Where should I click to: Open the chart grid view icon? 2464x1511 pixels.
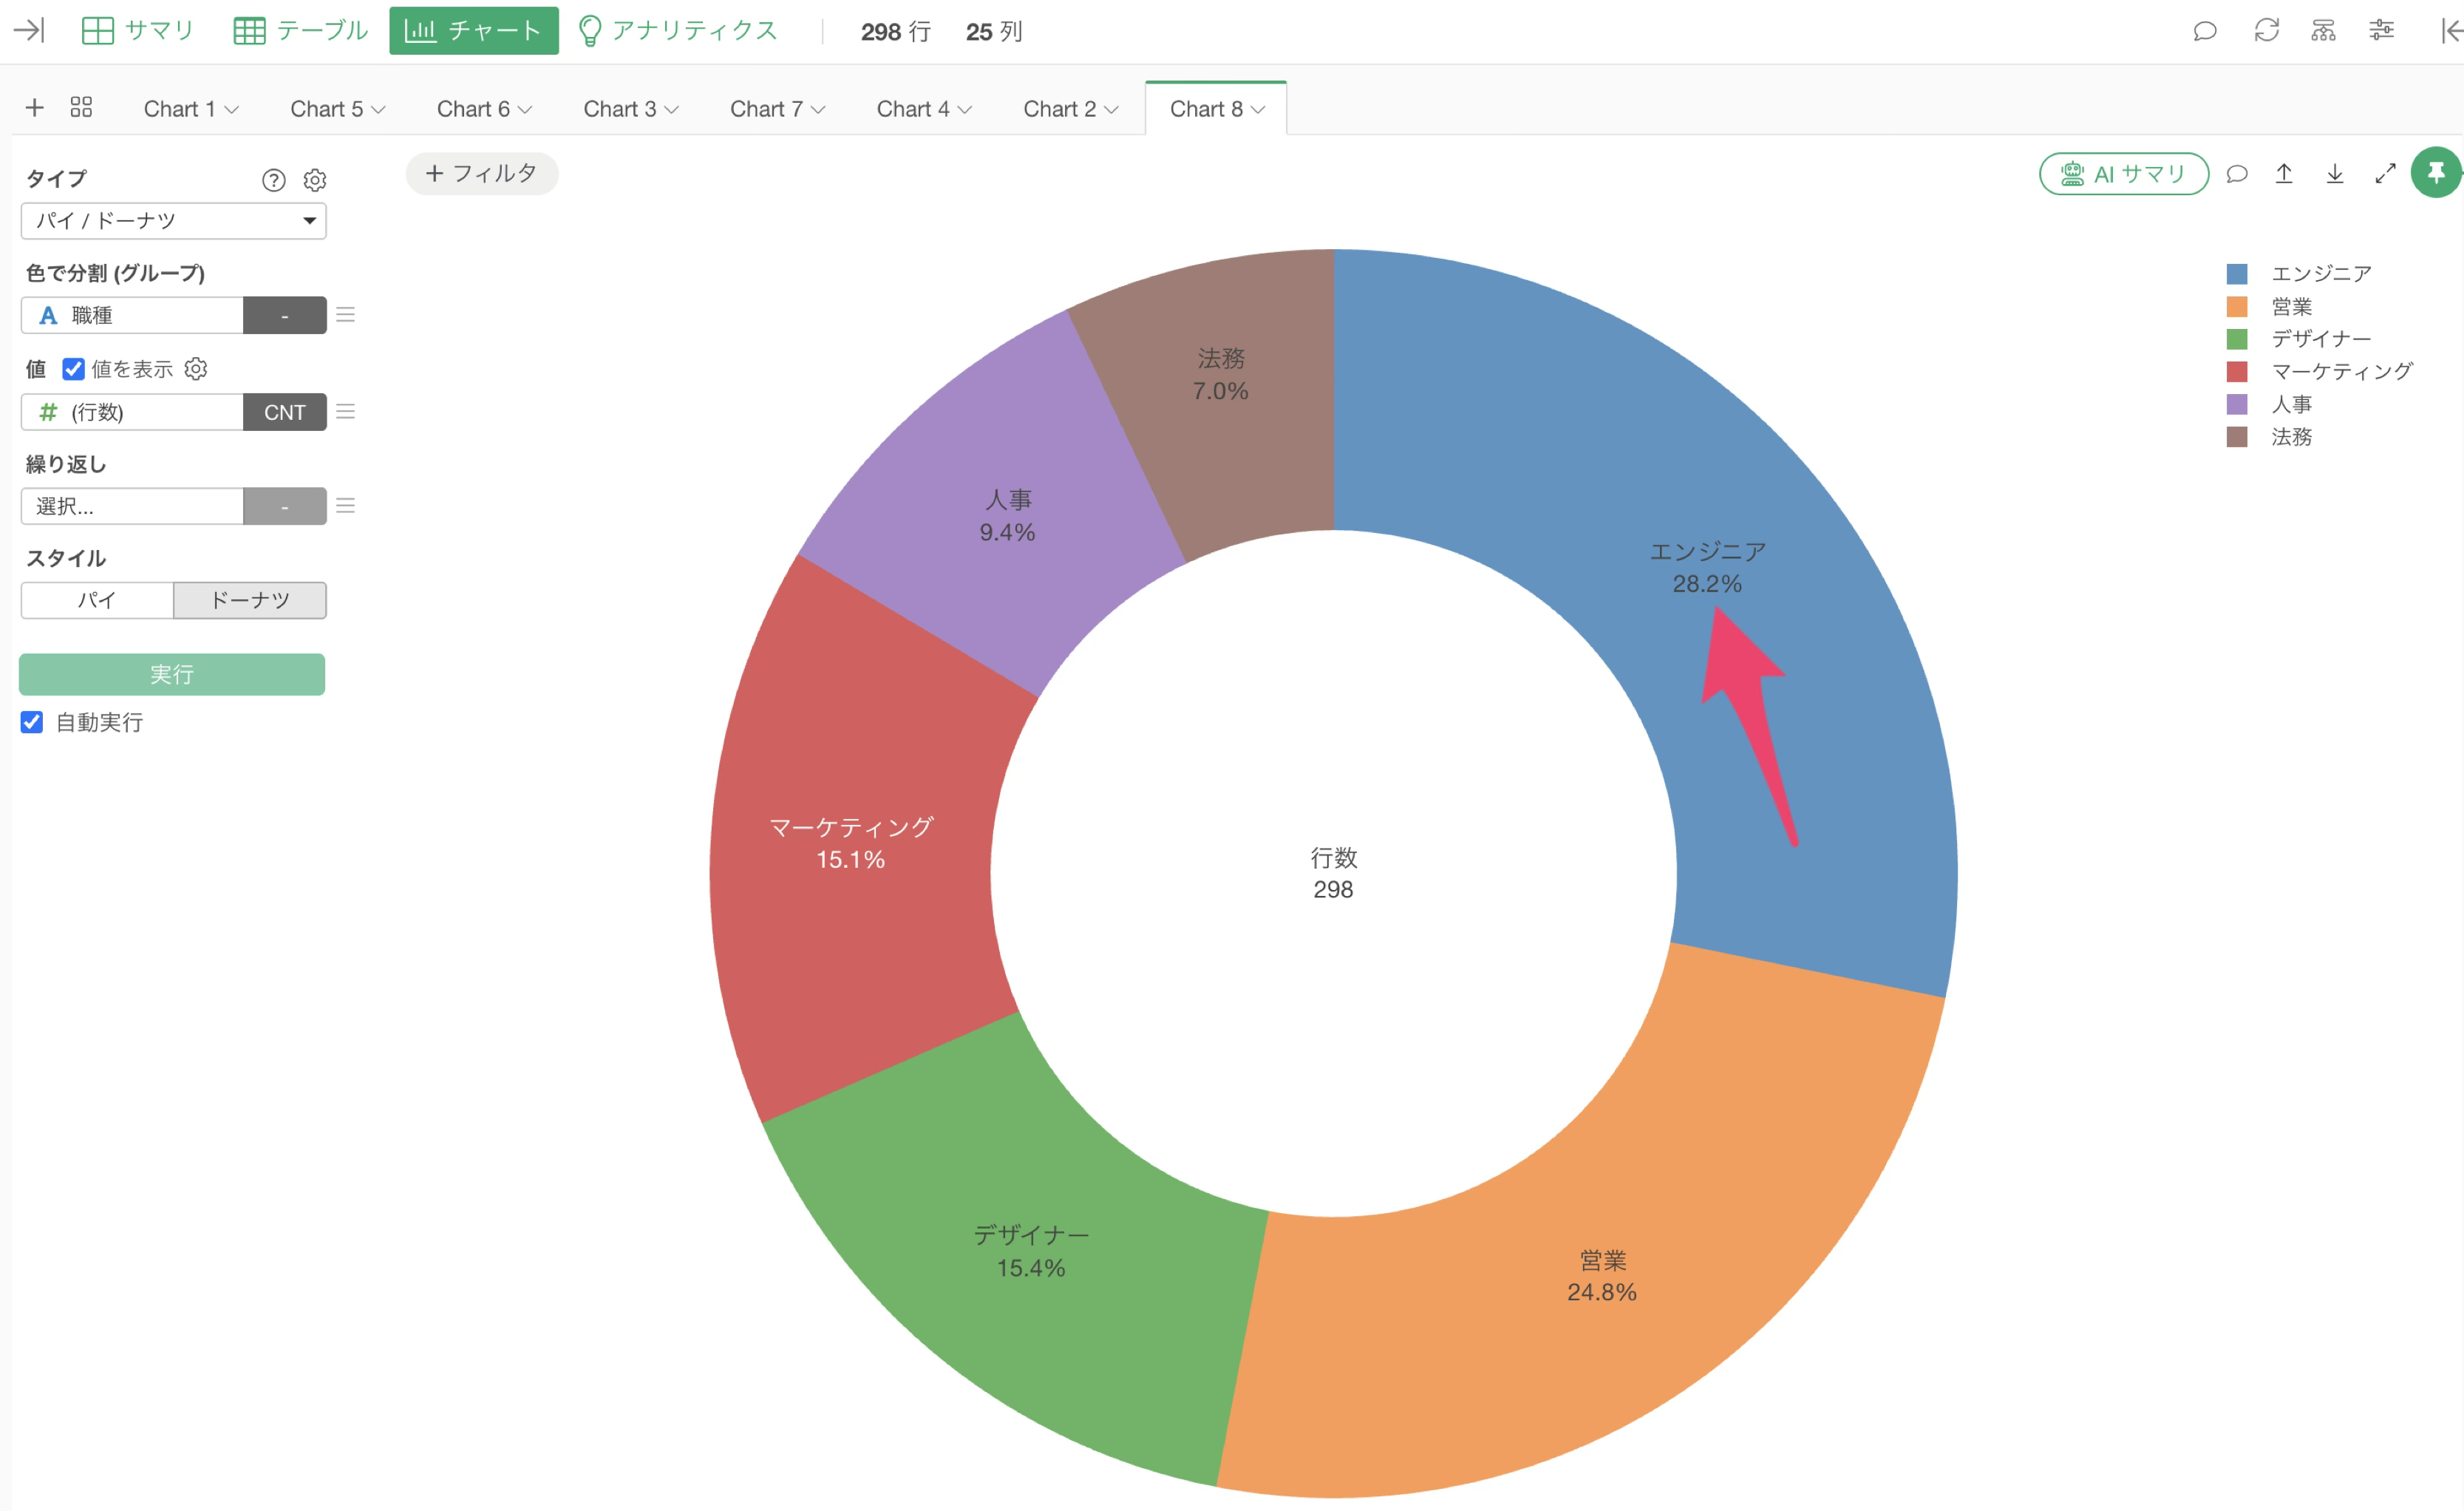pos(81,108)
